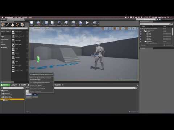
Task: Click the Player Start placement icon
Action: click(13, 45)
